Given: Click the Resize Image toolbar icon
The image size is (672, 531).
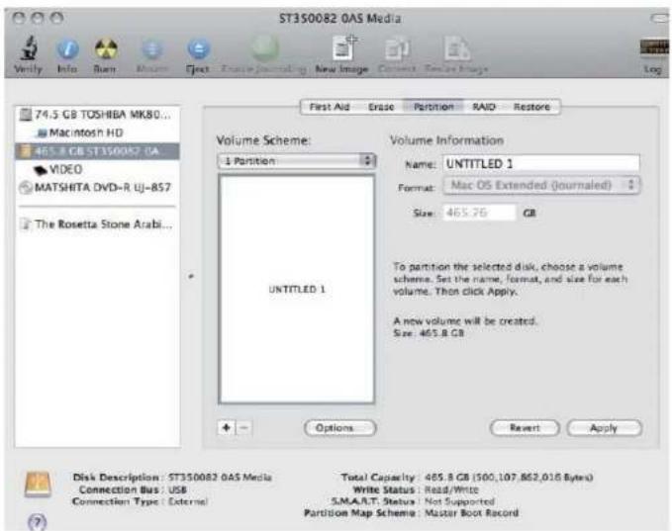Looking at the screenshot, I should click(x=456, y=48).
